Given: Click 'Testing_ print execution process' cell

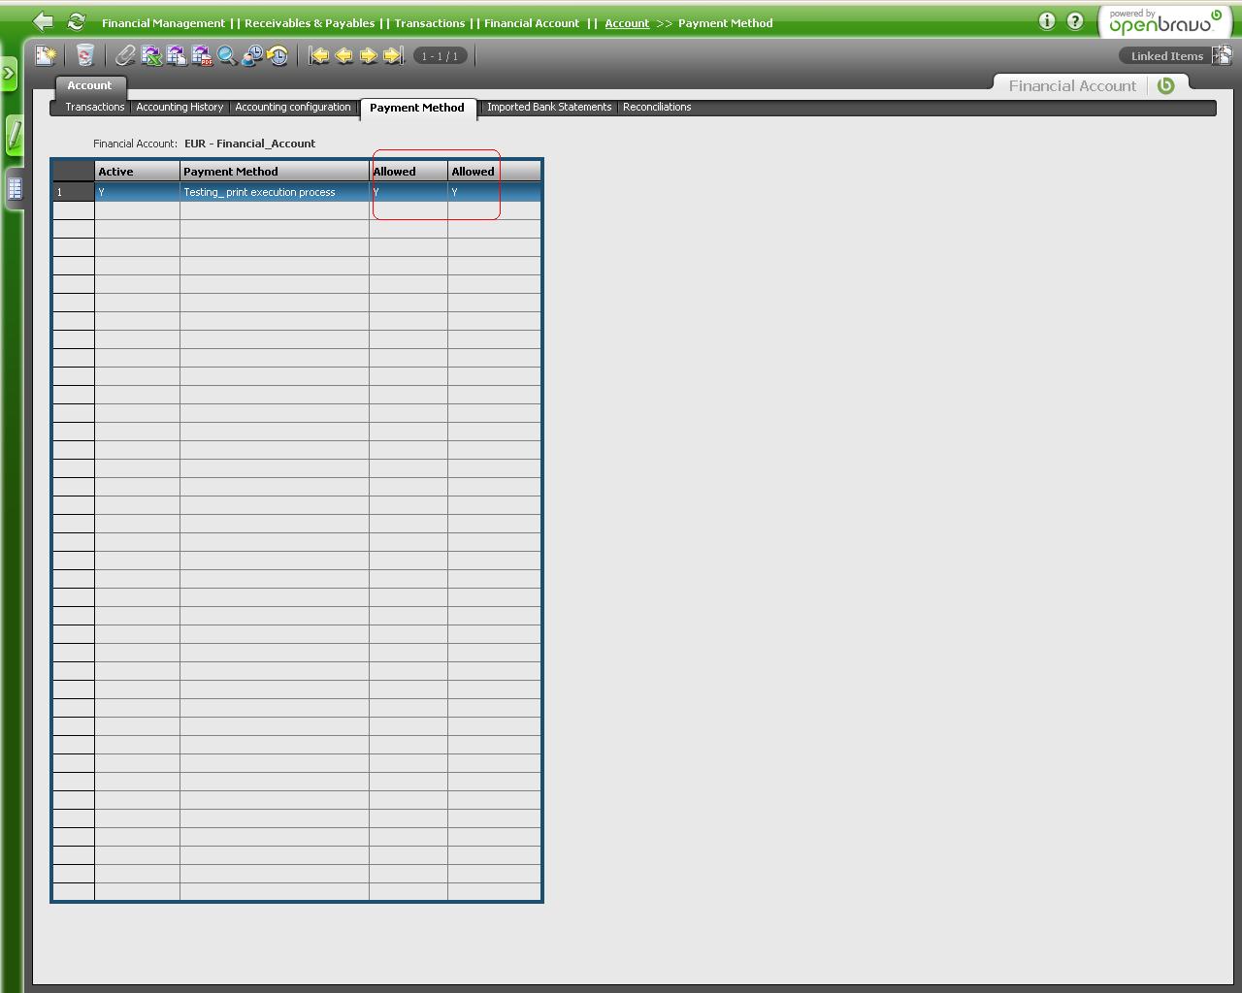Looking at the screenshot, I should click(275, 192).
